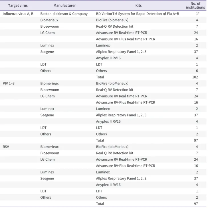Select the "Manufacturer" column header
The image size is (208, 208).
click(x=64, y=5)
